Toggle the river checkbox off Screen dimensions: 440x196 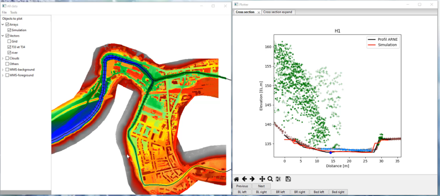click(9, 53)
